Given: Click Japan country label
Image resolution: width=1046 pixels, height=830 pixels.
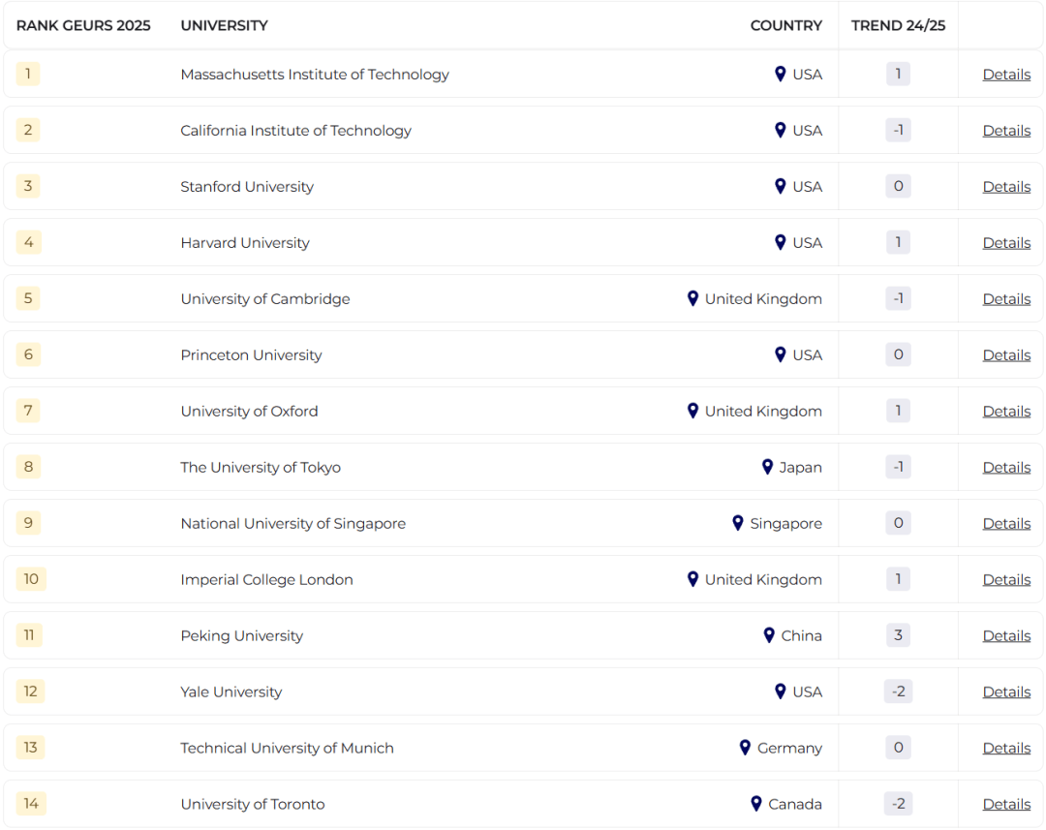Looking at the screenshot, I should (x=801, y=467).
